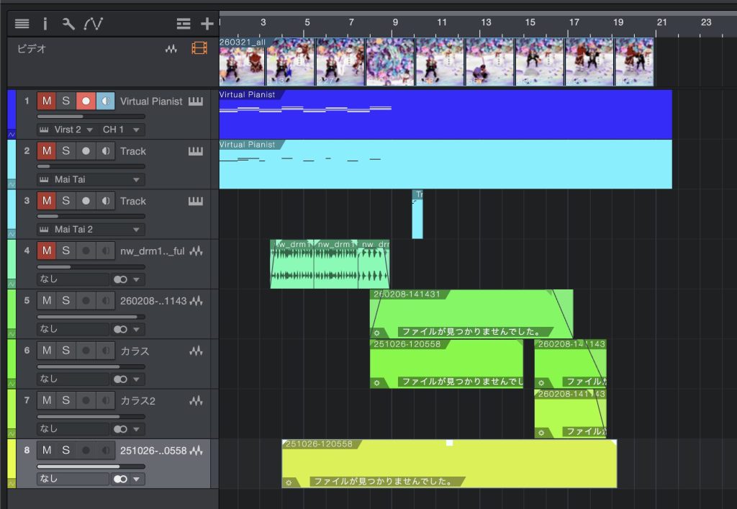This screenshot has width=737, height=509.
Task: Open the channel mode dropdown on track 8
Action: point(128,479)
